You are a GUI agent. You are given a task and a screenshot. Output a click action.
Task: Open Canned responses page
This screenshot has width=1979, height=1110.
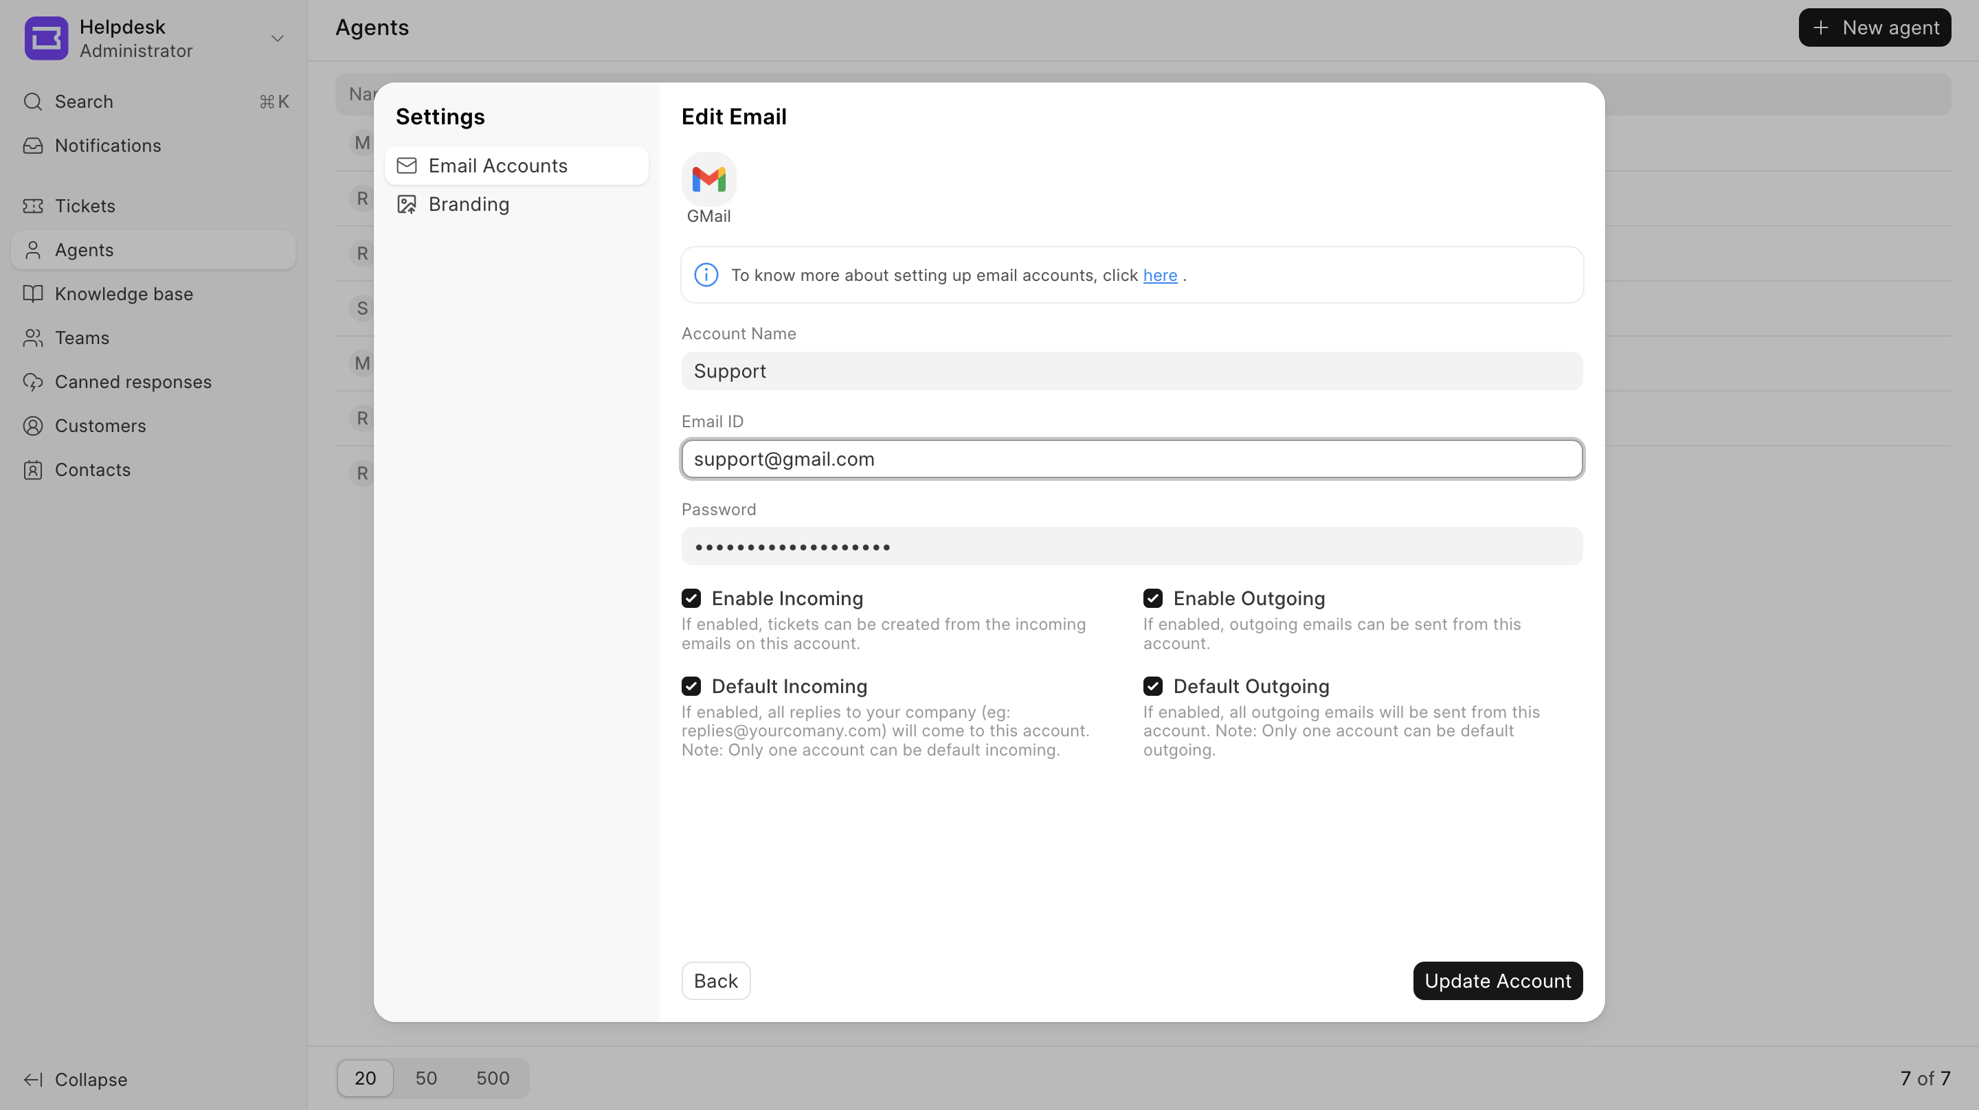pyautogui.click(x=153, y=382)
